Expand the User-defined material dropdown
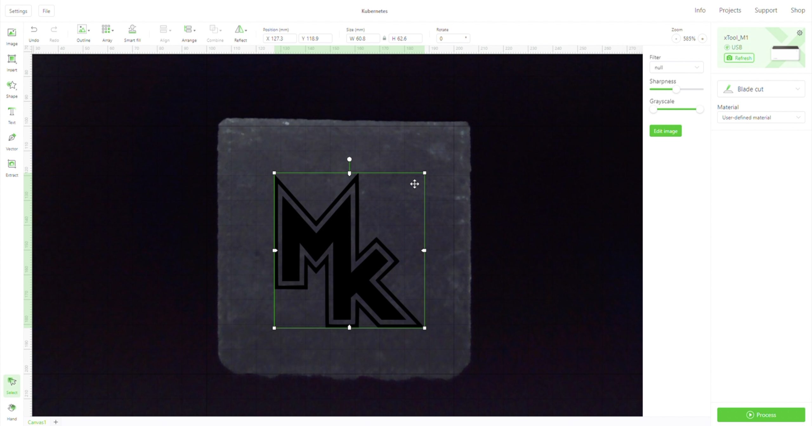The height and width of the screenshot is (426, 812). [761, 118]
